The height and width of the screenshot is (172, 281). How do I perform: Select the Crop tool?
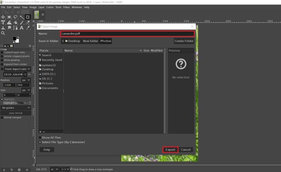(28, 17)
